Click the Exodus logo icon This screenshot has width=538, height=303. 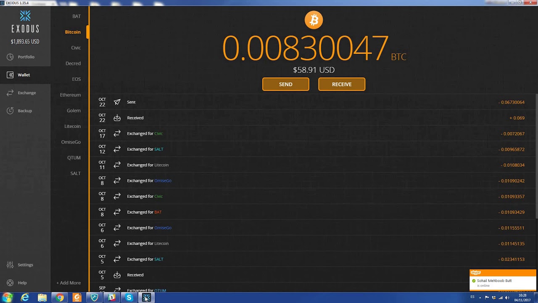25,16
